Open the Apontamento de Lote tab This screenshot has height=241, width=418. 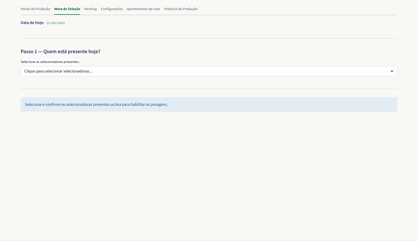(143, 9)
